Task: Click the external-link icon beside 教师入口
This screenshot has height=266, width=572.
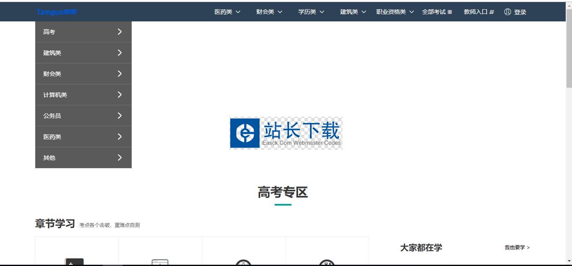Action: (492, 12)
